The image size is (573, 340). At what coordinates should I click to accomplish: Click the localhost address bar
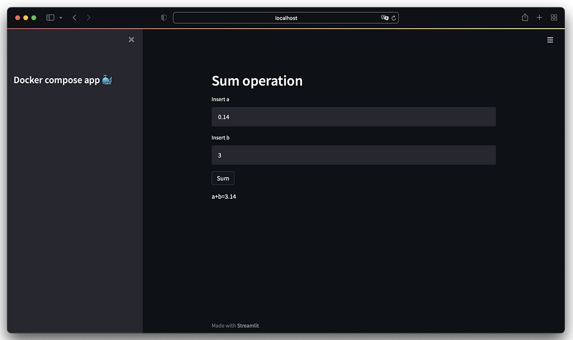coord(286,18)
